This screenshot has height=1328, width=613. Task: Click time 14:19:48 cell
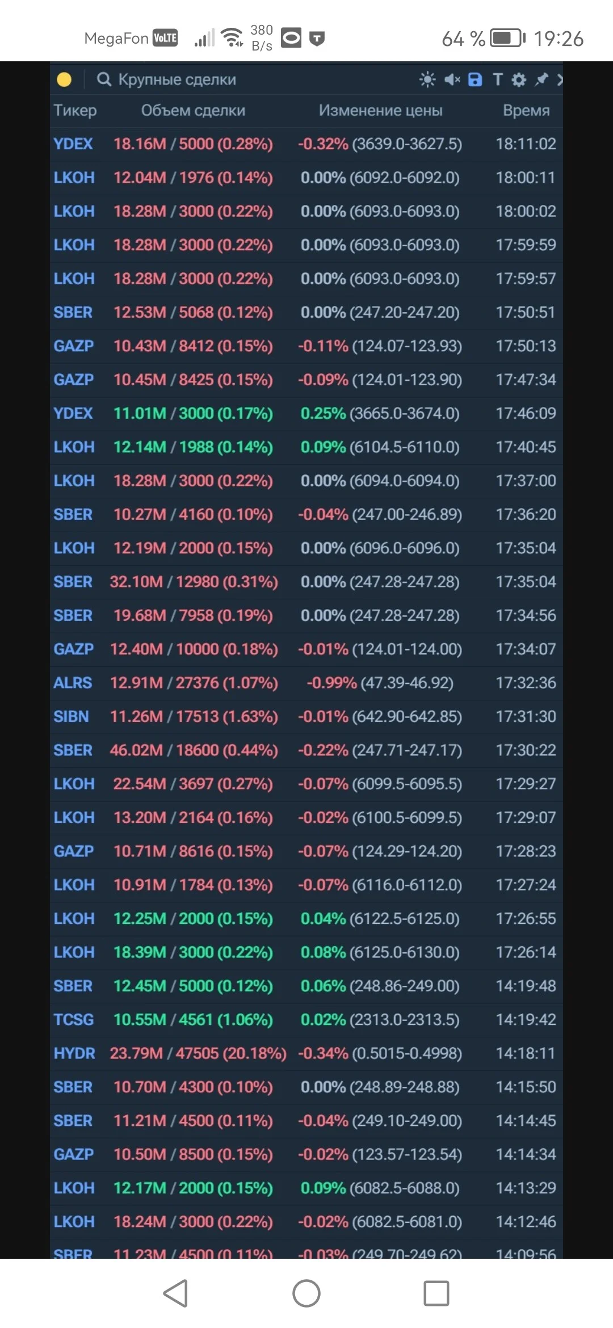tap(526, 986)
